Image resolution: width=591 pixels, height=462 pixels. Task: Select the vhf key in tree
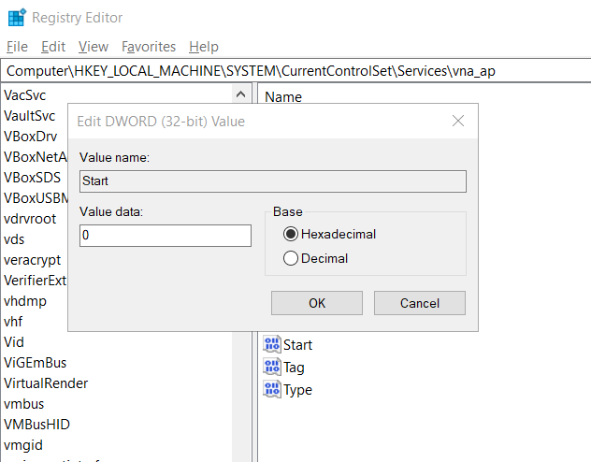13,322
